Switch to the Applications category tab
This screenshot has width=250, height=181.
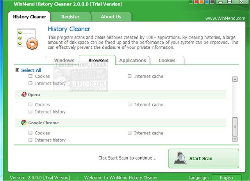coord(133,60)
